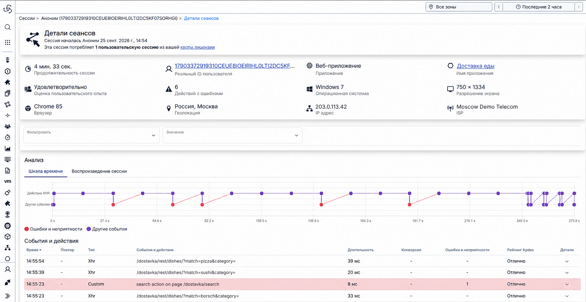The image size is (586, 302).
Task: Switch to the Шкала времени tab
Action: coord(46,171)
